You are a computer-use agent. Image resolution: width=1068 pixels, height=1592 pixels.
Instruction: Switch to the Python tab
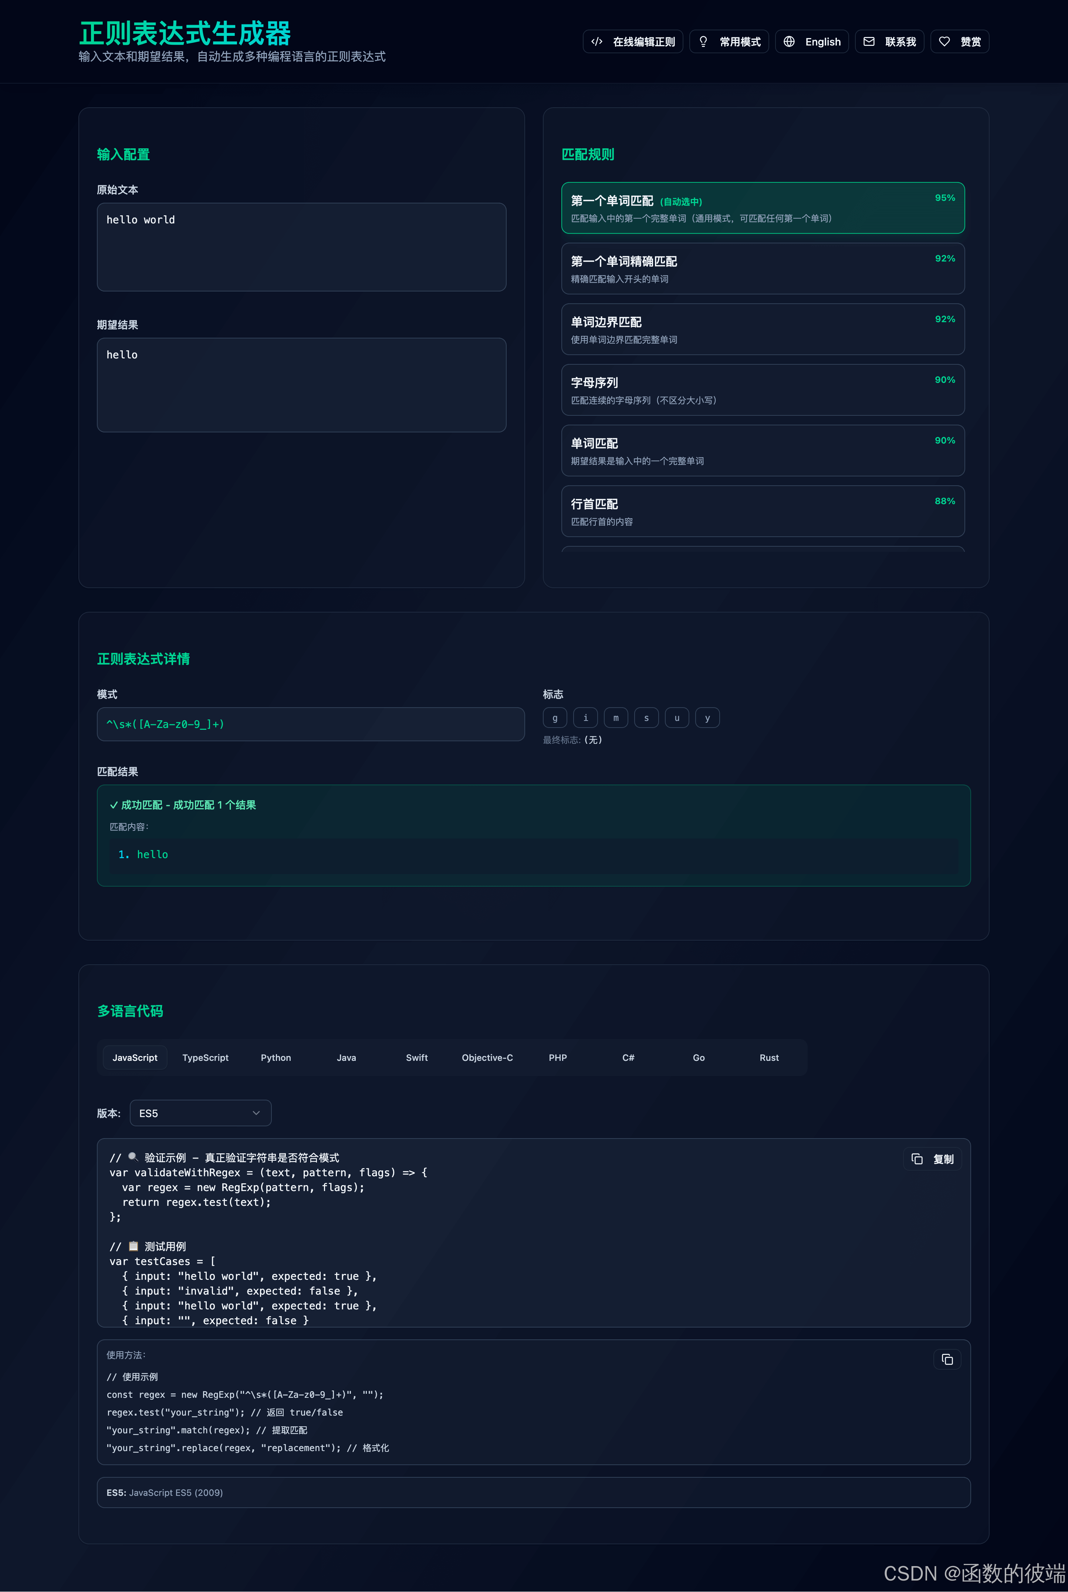coord(276,1057)
